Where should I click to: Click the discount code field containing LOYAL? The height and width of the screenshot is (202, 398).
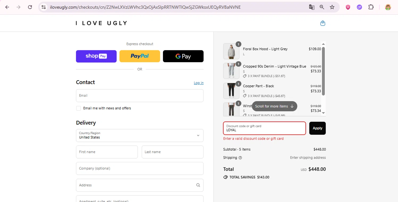[x=264, y=128]
